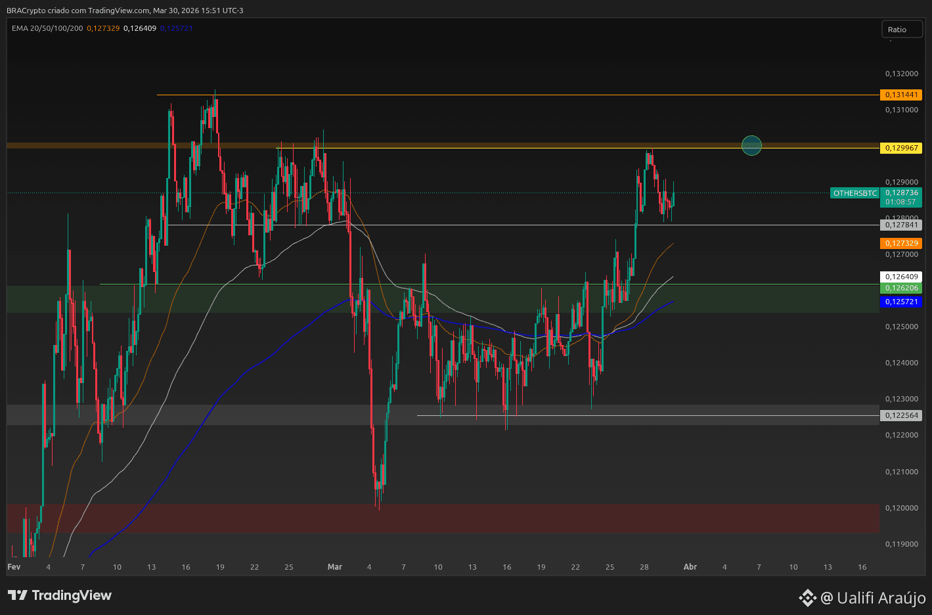932x615 pixels.
Task: Click the 0,120000 price scale value
Action: click(902, 508)
